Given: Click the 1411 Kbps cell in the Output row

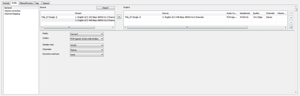Looking at the screenshot, I should point(258,17).
